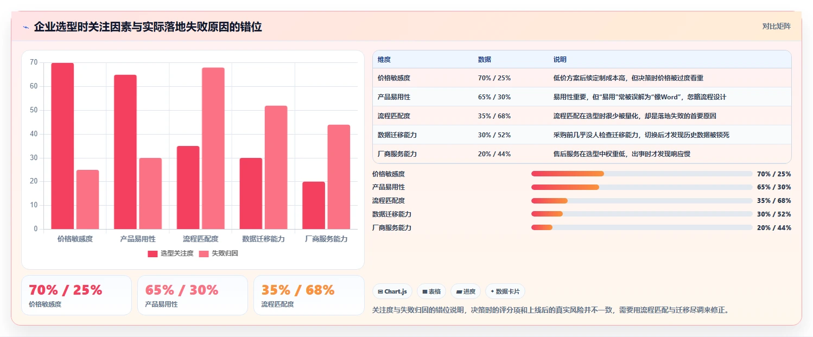
Task: Click 厂商服务能力 on the chart x-axis
Action: [326, 239]
